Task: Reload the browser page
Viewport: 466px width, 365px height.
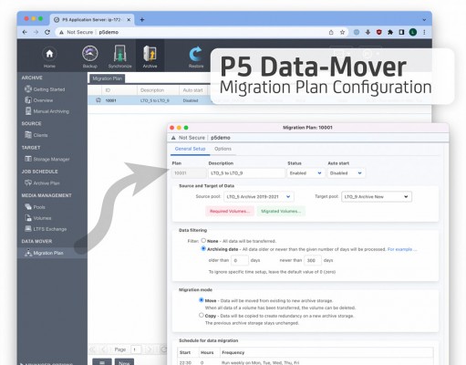Action: (47, 32)
